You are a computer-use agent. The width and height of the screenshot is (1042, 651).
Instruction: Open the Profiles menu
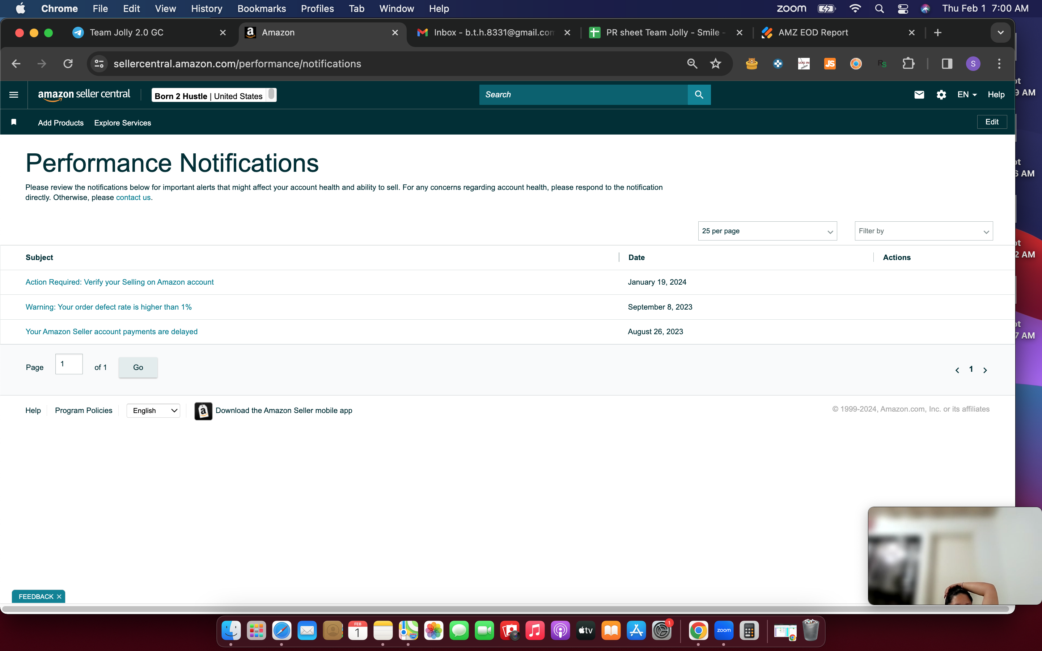(x=317, y=9)
